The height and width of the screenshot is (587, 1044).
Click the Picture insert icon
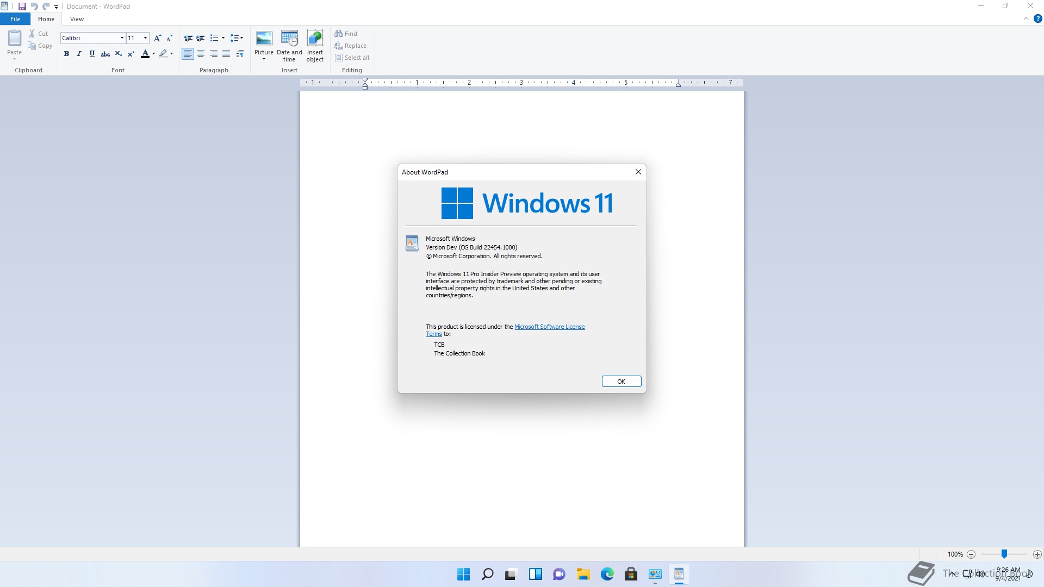click(264, 39)
